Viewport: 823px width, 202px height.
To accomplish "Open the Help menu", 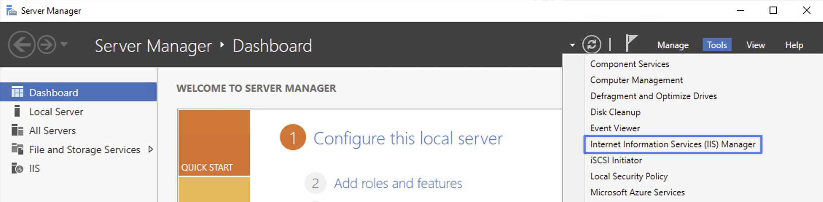I will (794, 45).
